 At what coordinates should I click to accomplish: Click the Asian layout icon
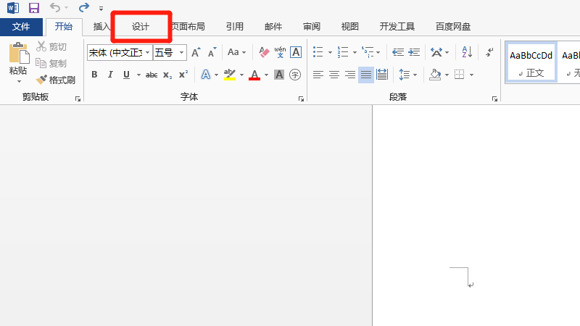(x=436, y=52)
